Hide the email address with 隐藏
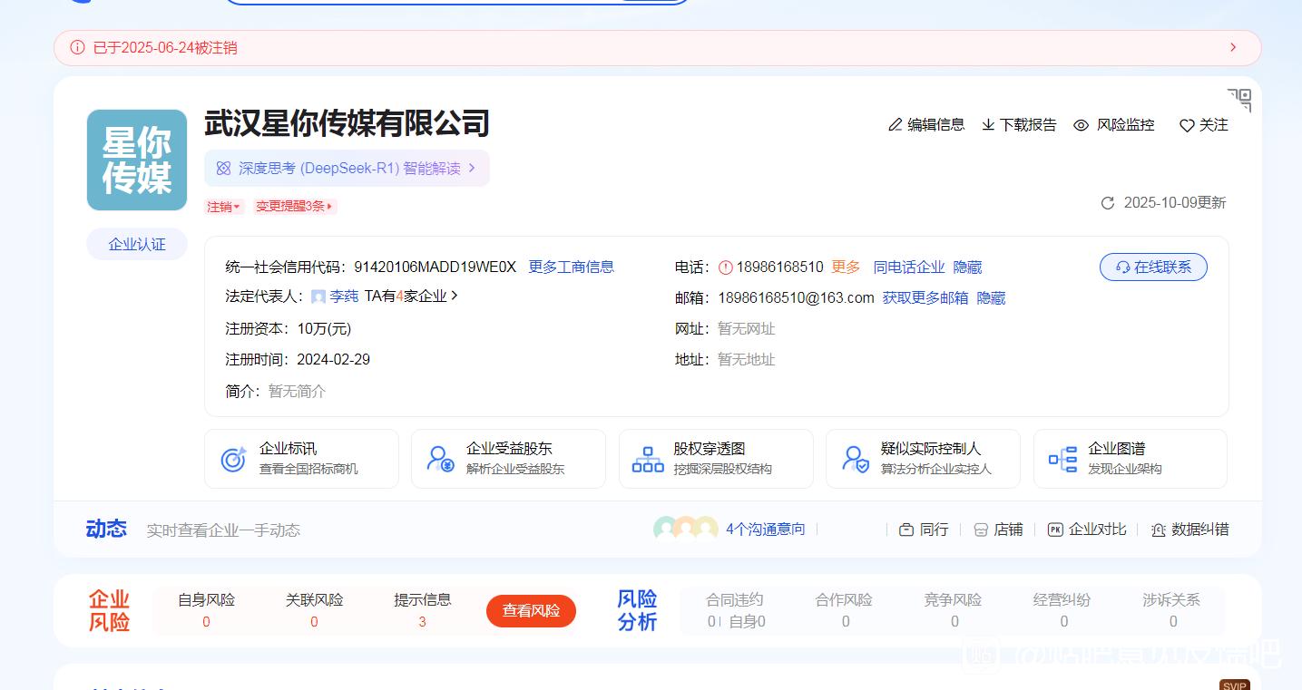The image size is (1302, 690). (991, 298)
